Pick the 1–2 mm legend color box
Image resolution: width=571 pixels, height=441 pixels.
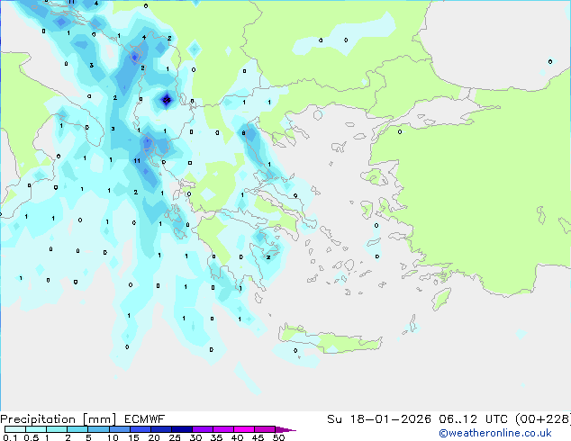(57, 429)
